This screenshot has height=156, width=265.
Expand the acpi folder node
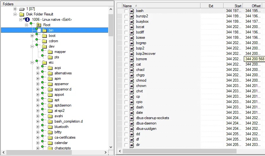click(38, 68)
